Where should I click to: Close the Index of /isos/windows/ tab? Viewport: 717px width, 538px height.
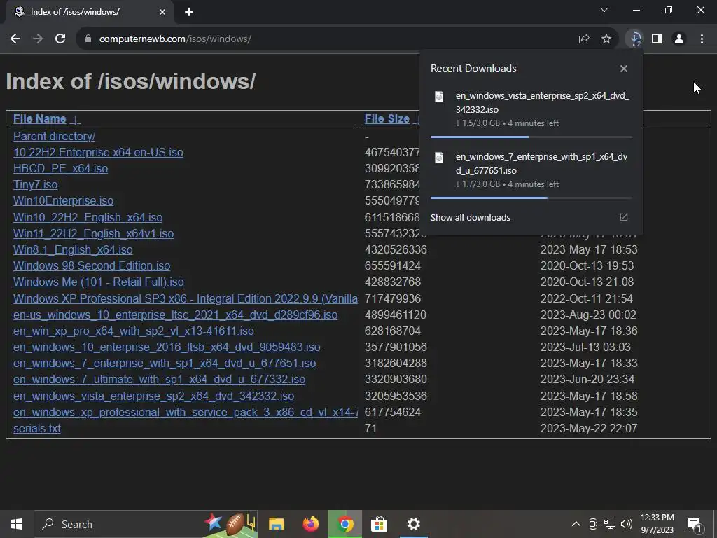point(162,12)
